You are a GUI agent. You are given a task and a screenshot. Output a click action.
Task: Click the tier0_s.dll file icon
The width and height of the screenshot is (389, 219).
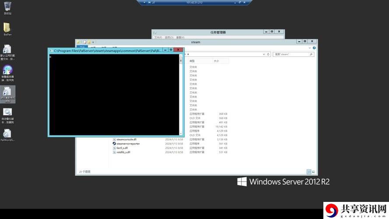click(x=114, y=148)
